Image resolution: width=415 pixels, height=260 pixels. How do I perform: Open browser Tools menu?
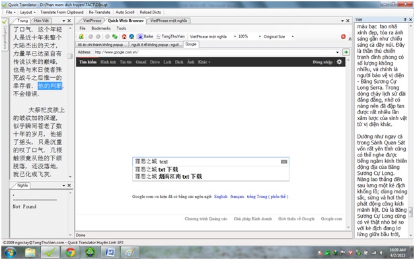[x=121, y=28]
